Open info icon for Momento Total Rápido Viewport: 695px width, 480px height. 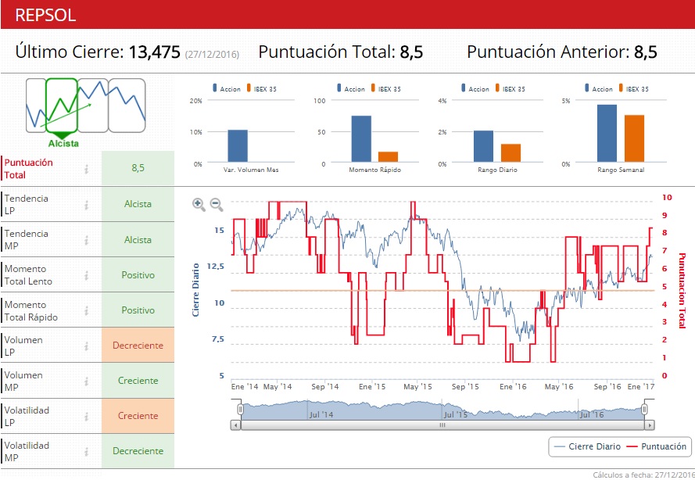click(x=87, y=310)
